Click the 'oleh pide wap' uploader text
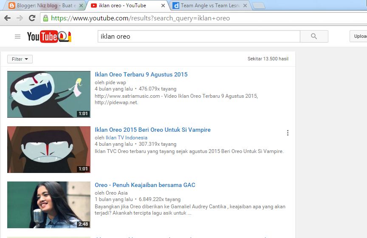Image resolution: width=367 pixels, height=238 pixels. (x=110, y=82)
